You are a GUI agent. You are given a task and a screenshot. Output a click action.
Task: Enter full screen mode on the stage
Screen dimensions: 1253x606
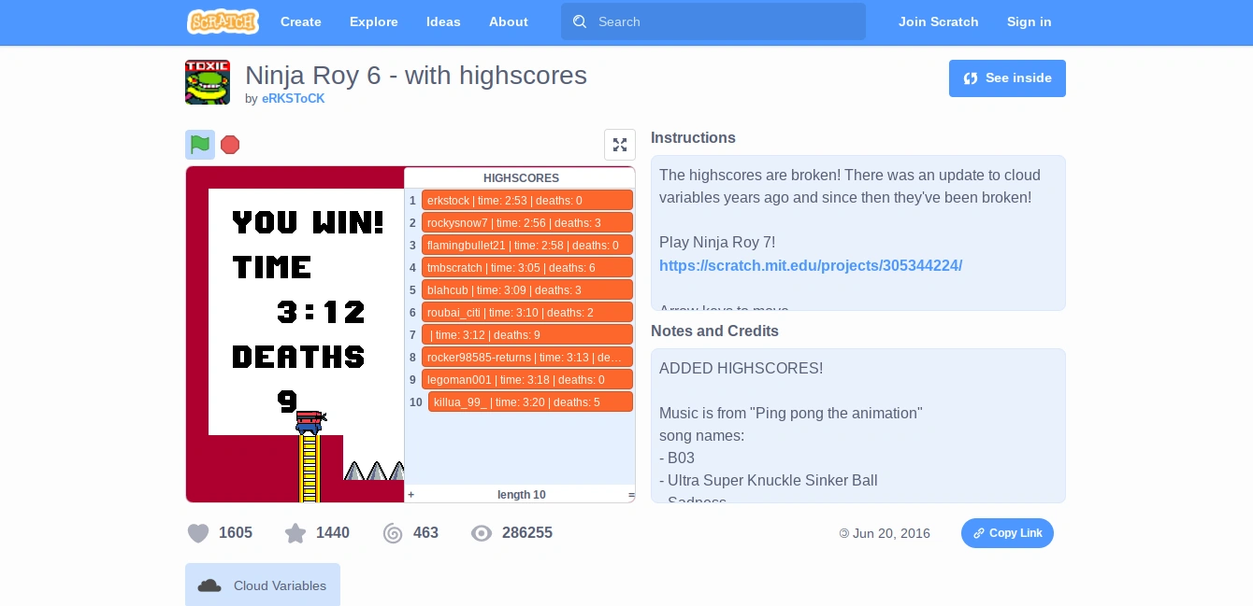pos(620,145)
